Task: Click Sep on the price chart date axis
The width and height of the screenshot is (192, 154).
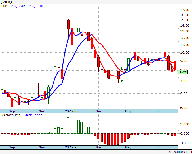Action: (x=12, y=111)
